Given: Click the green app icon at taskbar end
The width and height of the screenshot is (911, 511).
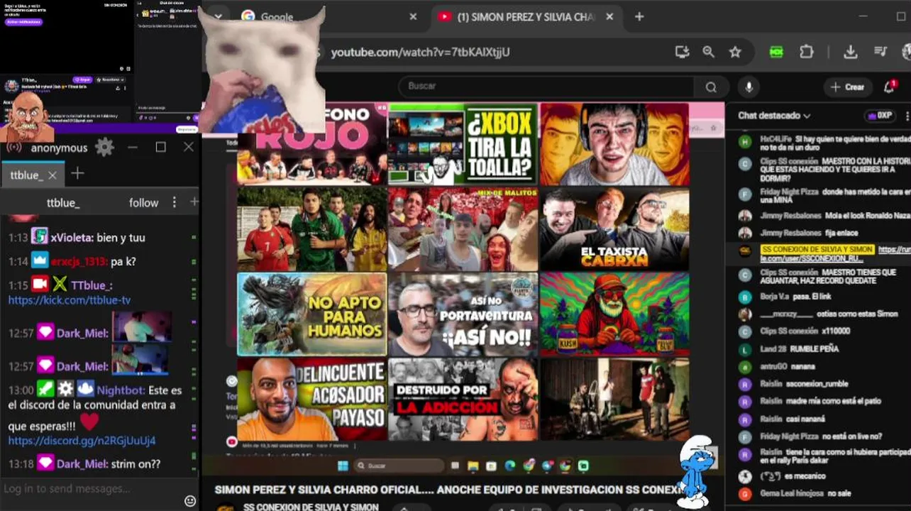Looking at the screenshot, I should pyautogui.click(x=583, y=466).
